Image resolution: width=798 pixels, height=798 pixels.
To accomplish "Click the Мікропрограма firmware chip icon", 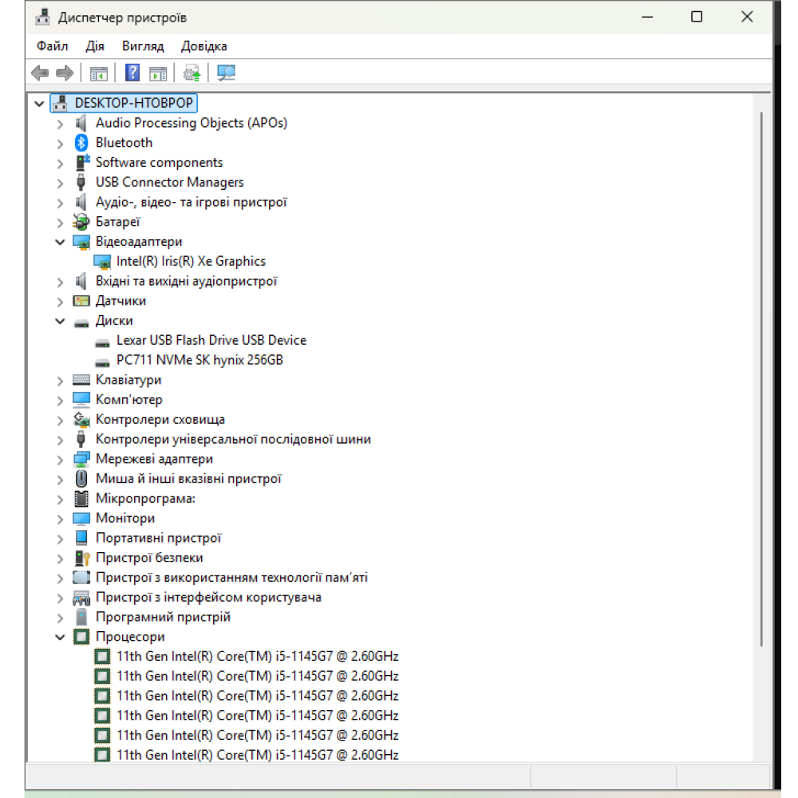I will click(81, 499).
